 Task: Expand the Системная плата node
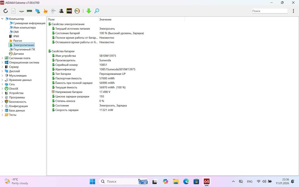[x=2, y=58]
